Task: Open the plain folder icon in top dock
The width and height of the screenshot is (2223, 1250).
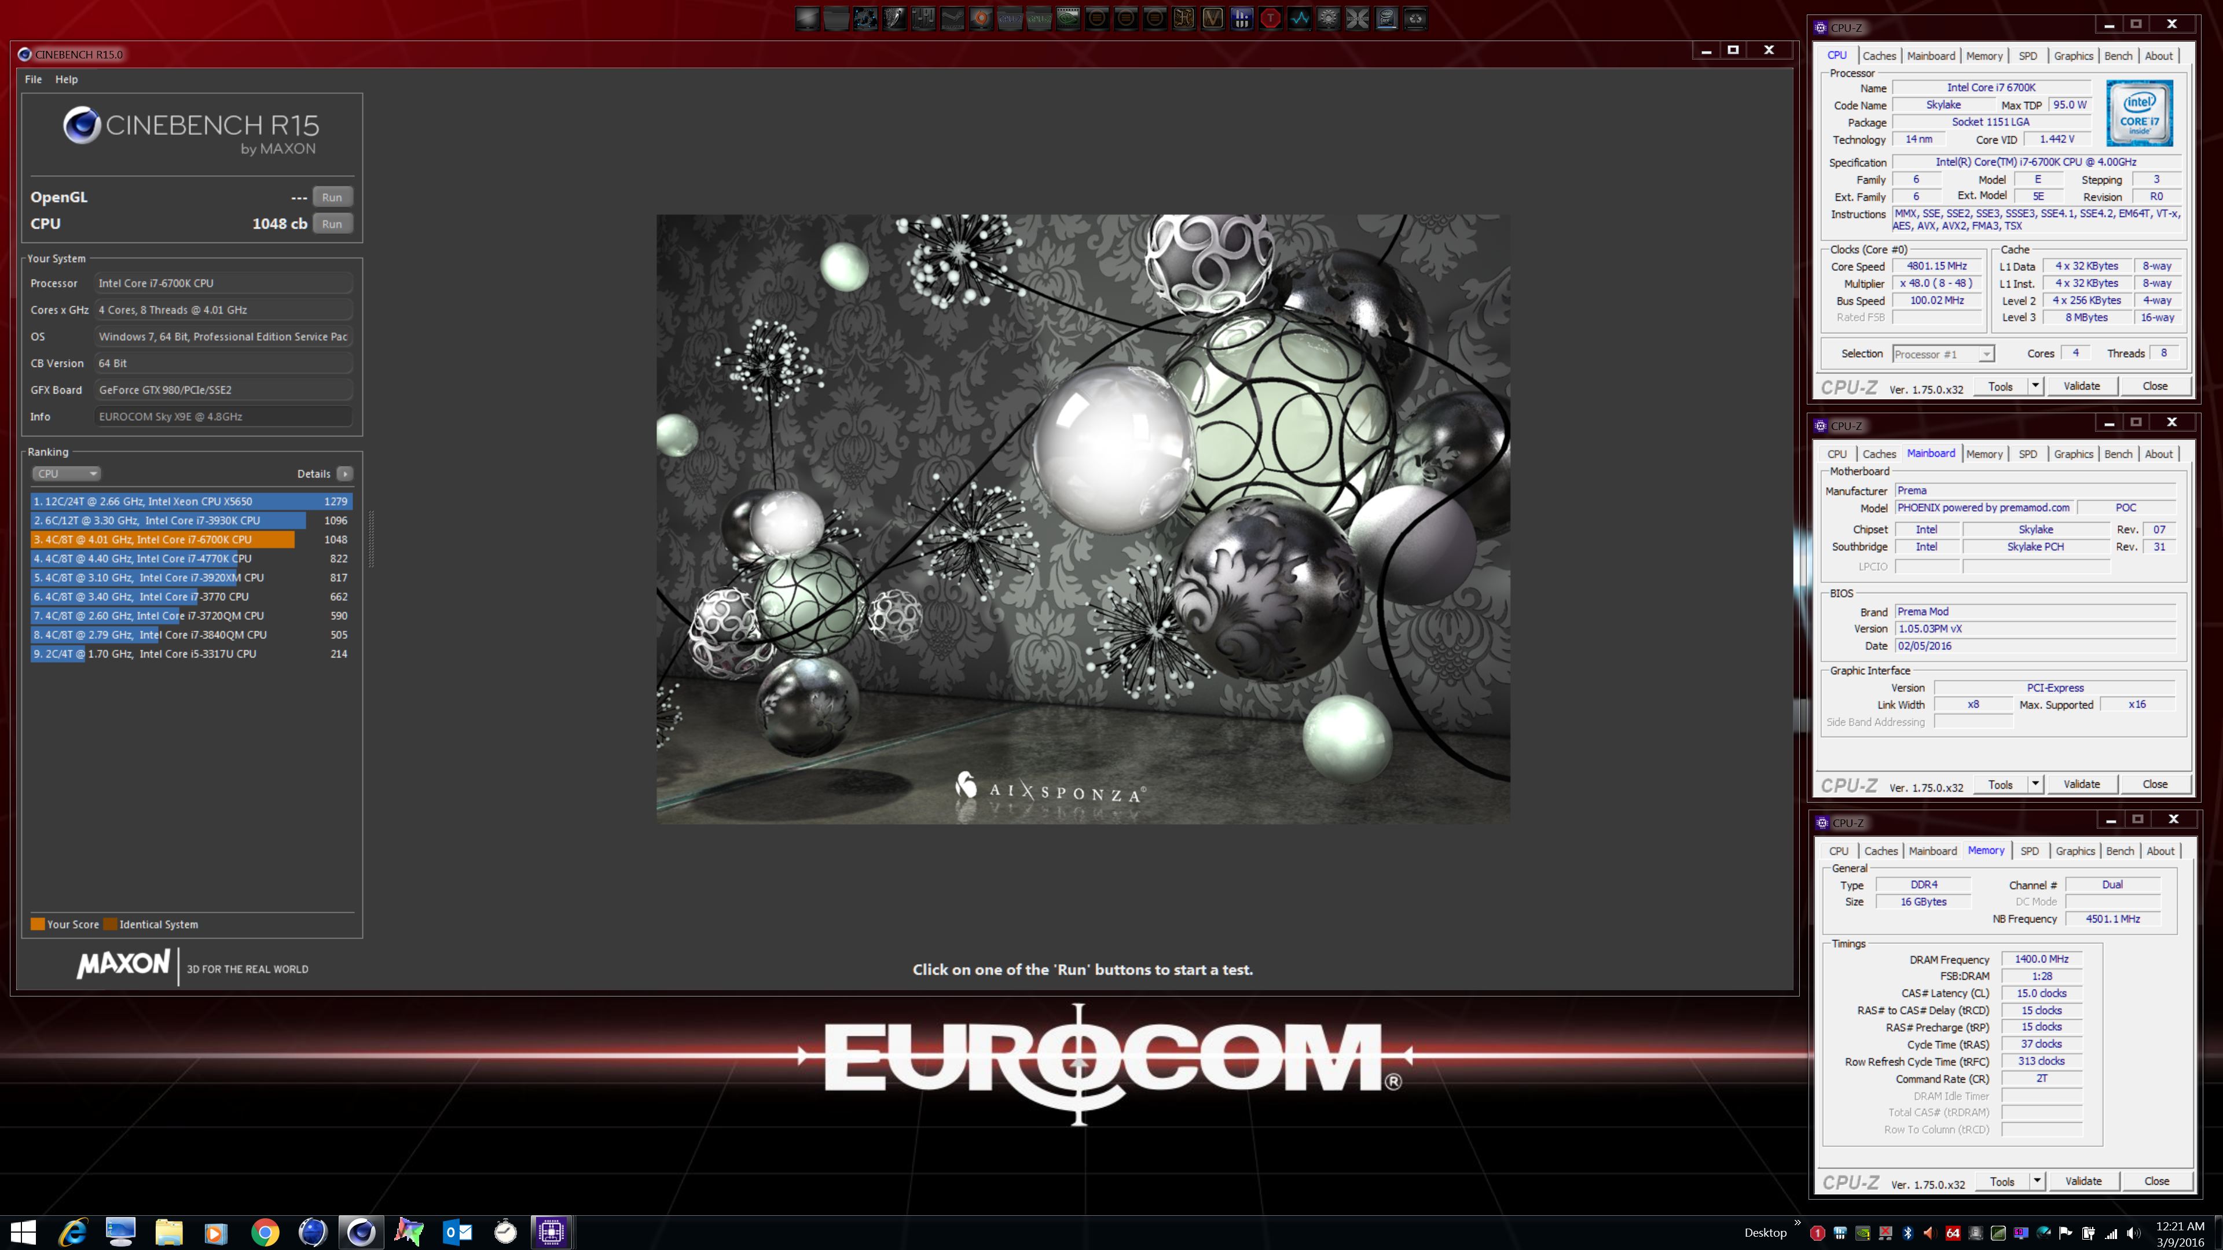Action: pyautogui.click(x=836, y=18)
